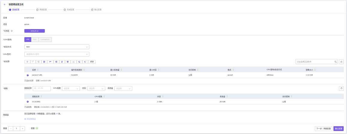Click the 添加数据盘 link
347x134 pixels.
coord(30,119)
